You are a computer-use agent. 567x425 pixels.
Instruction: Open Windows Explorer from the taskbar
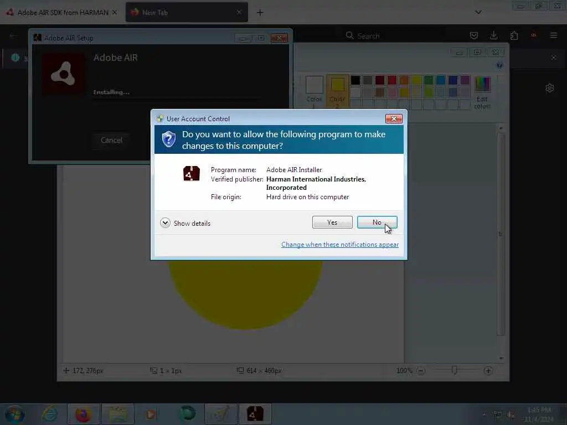[118, 414]
